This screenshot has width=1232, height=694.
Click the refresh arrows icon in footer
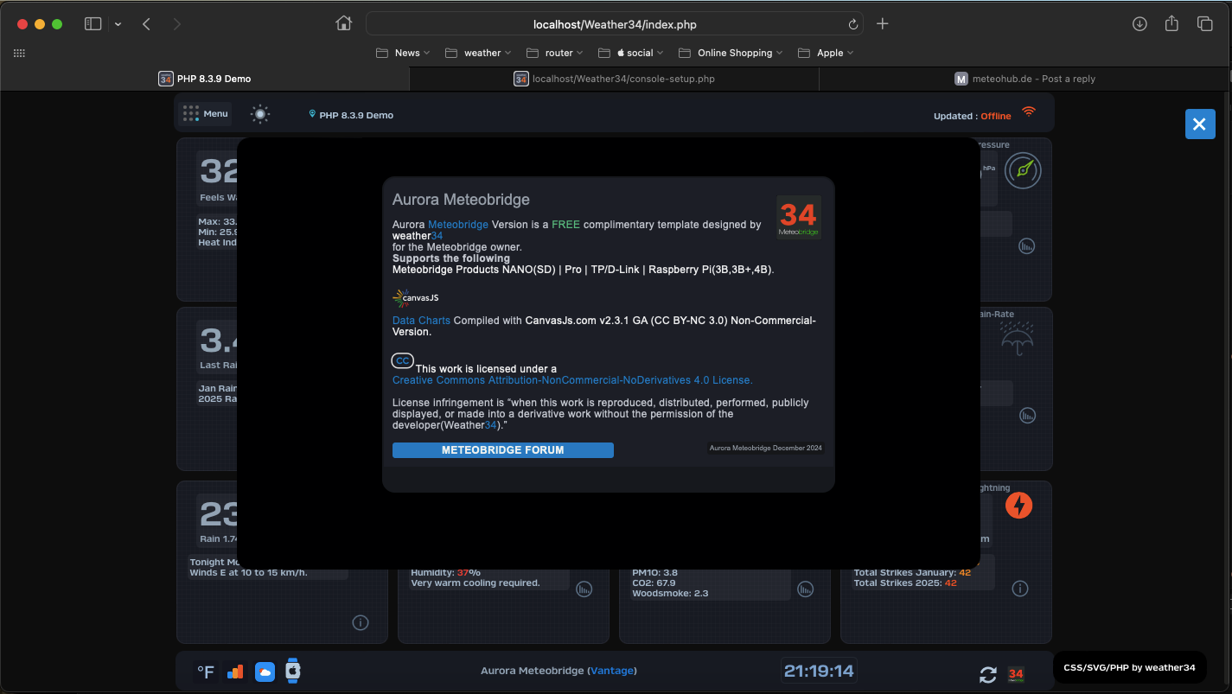[x=988, y=674]
